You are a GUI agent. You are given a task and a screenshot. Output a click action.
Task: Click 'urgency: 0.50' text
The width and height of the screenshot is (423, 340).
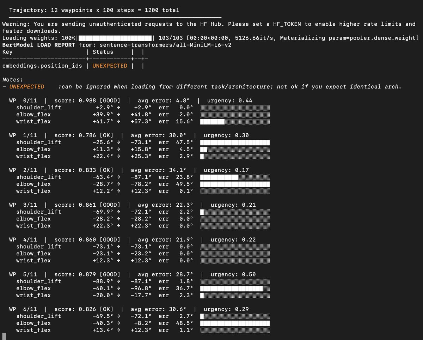coord(233,274)
